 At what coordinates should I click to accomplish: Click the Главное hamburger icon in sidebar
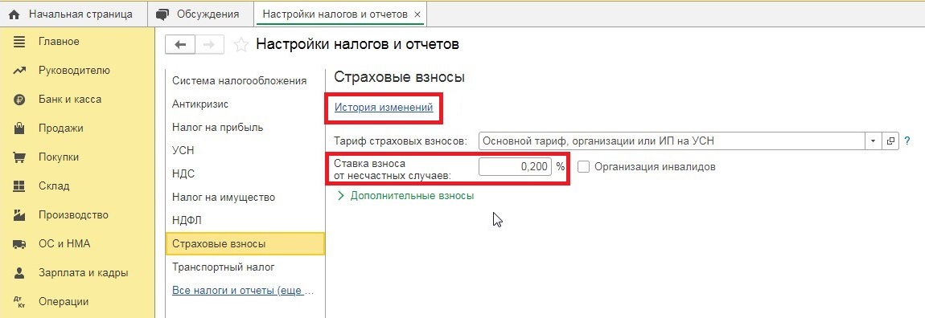tap(19, 42)
